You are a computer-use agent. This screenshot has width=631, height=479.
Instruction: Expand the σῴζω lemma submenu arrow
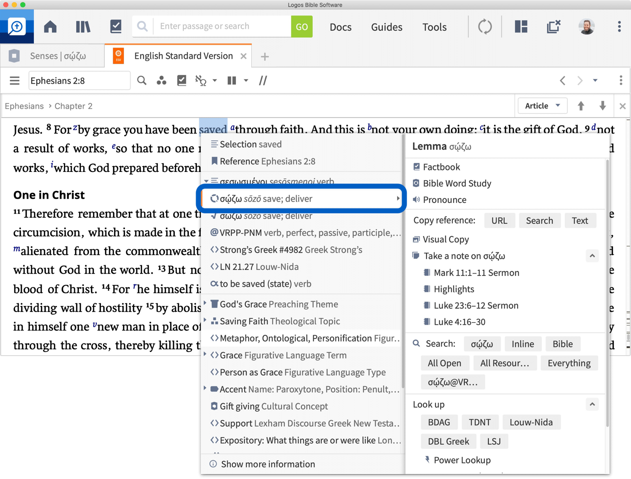click(398, 198)
